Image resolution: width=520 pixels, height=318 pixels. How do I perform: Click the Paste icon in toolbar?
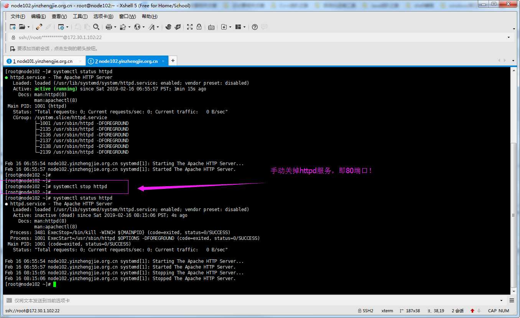(87, 27)
